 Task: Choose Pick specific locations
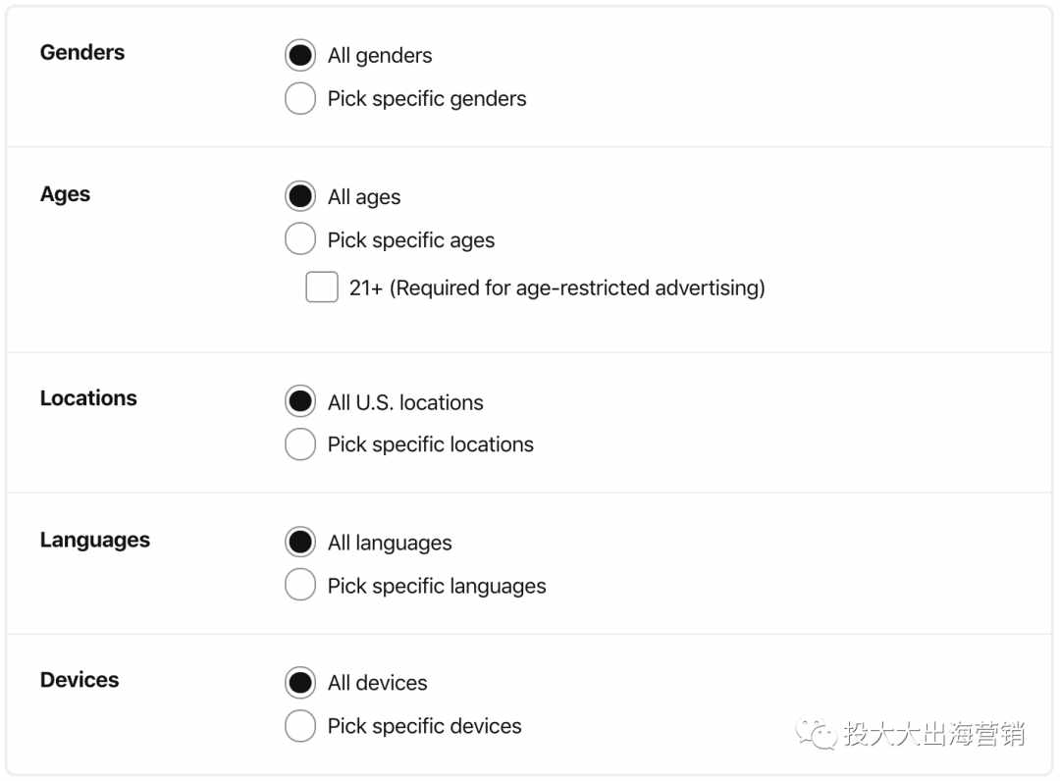(x=300, y=444)
